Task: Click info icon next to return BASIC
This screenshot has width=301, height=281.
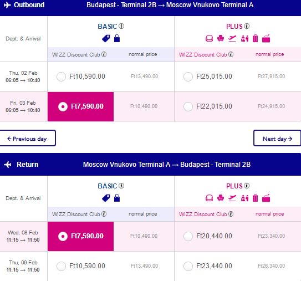Action: tap(121, 186)
